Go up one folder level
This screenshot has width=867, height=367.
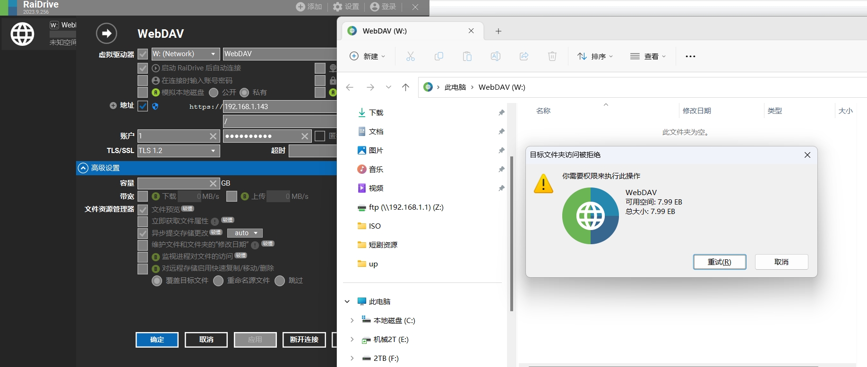tap(405, 87)
